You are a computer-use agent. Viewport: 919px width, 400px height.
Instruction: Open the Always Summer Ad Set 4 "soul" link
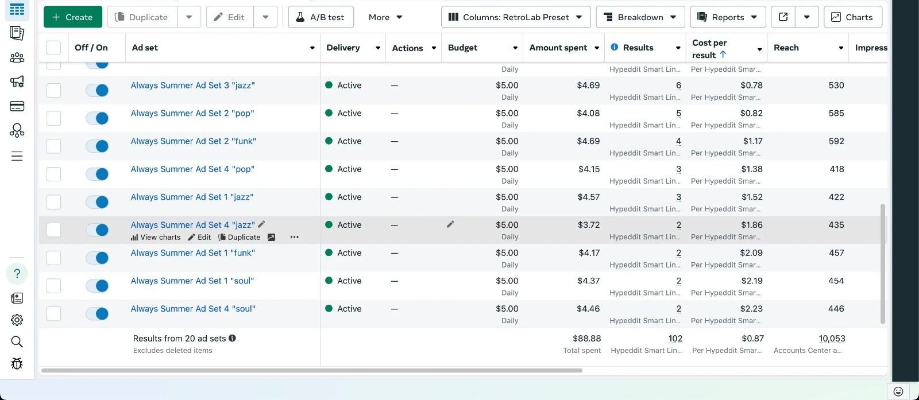click(x=193, y=309)
